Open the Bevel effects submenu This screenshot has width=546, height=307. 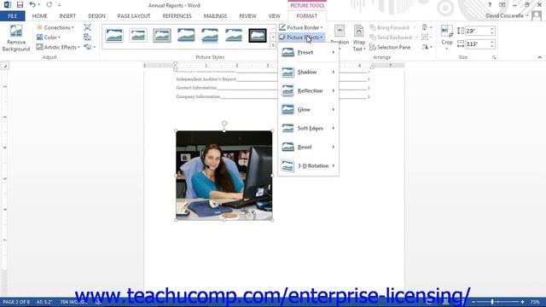click(x=308, y=148)
